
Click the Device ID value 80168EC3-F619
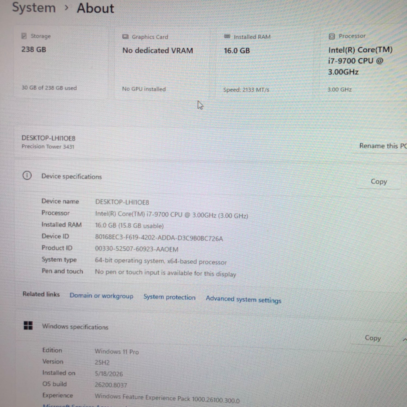[159, 238]
